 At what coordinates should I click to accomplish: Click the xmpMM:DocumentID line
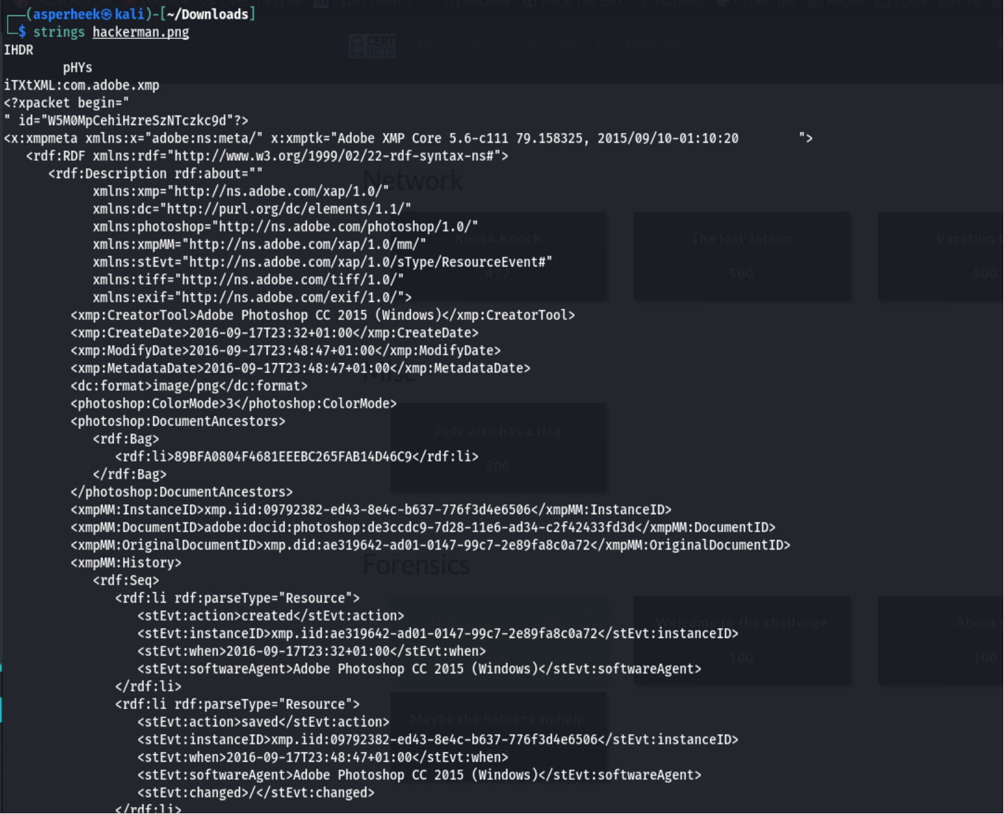[423, 527]
